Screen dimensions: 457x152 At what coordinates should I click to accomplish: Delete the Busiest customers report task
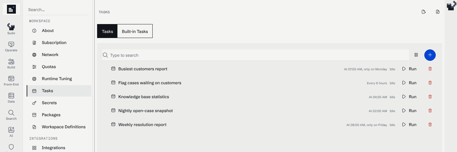click(430, 69)
